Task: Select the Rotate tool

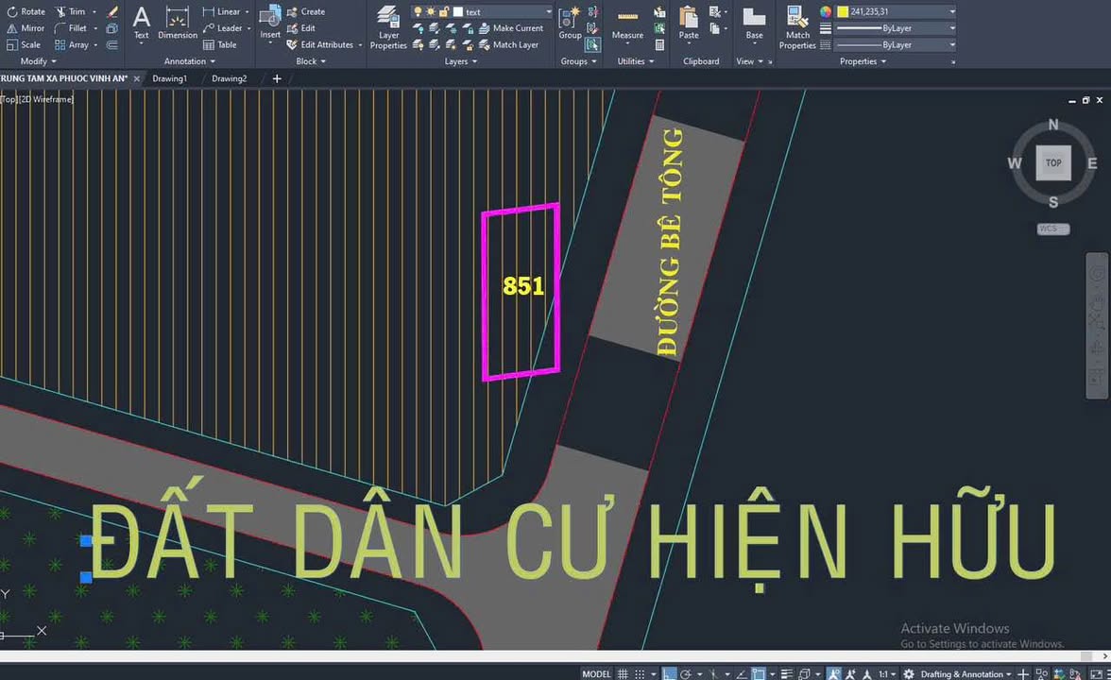Action: coord(26,11)
